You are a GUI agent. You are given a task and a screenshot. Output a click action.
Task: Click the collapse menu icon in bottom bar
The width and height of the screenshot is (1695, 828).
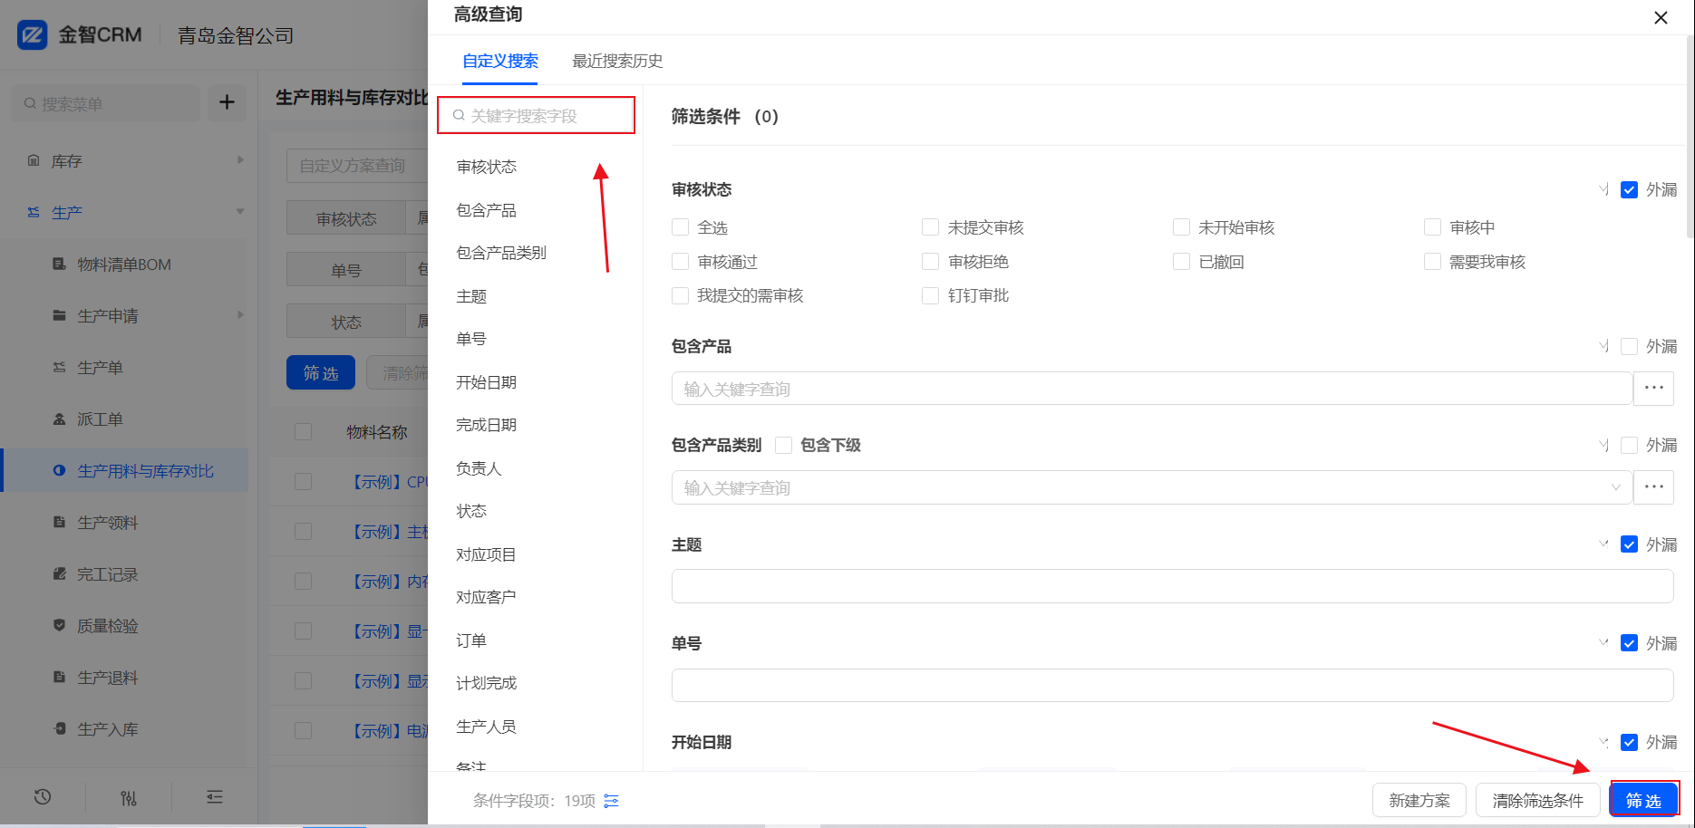tap(215, 797)
